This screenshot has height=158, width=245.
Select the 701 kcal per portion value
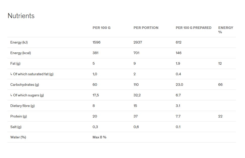(x=136, y=53)
